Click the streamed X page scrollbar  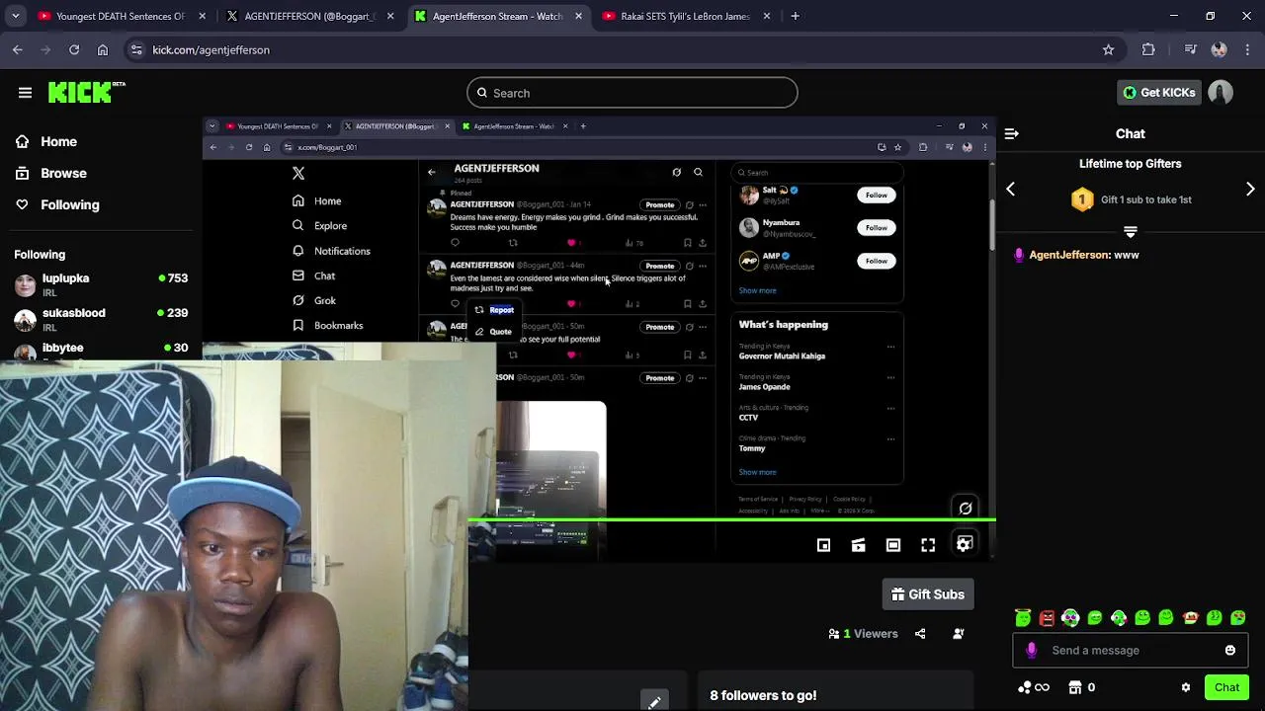(x=991, y=225)
